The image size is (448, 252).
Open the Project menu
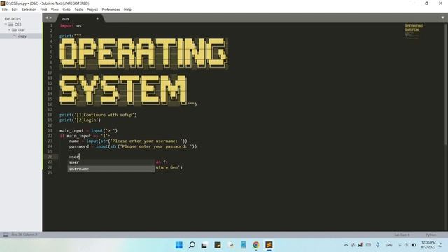coord(92,10)
